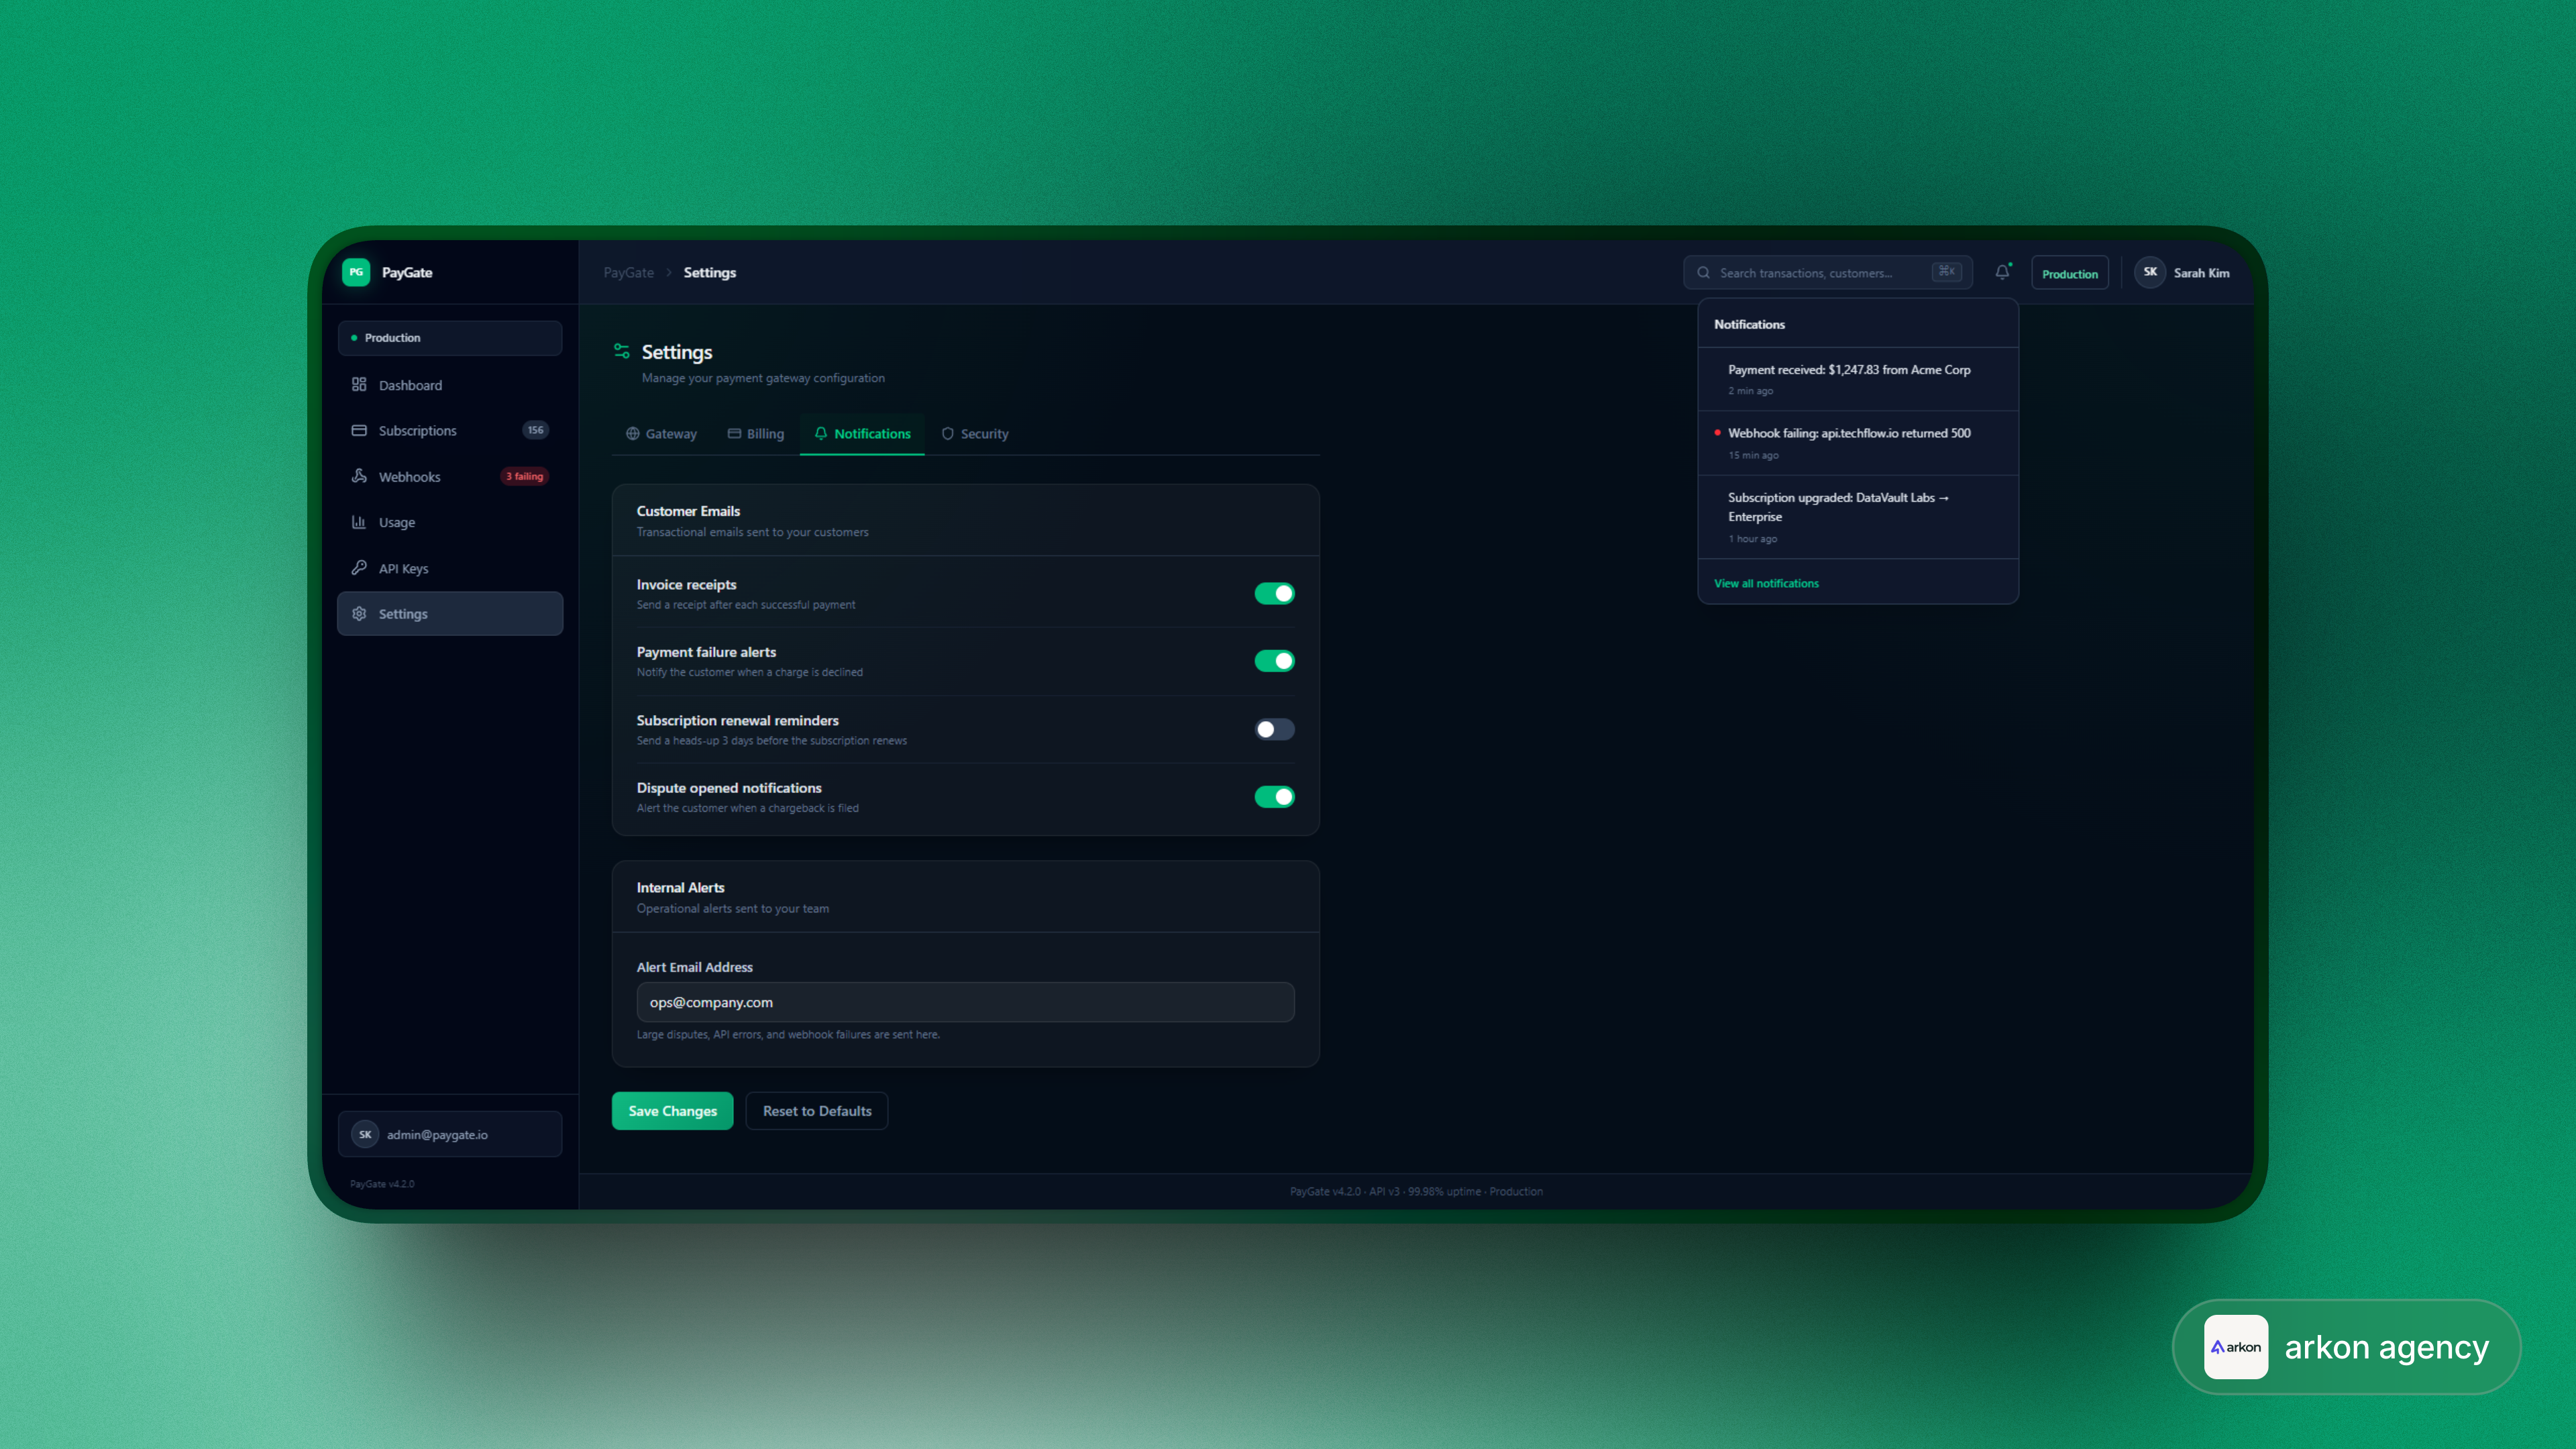Image resolution: width=2576 pixels, height=1449 pixels.
Task: Click the footer uptime status text
Action: click(1416, 1191)
